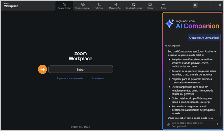This screenshot has width=224, height=131.
Task: Click the large AI Companion sparkle logo
Action: [x=170, y=24]
